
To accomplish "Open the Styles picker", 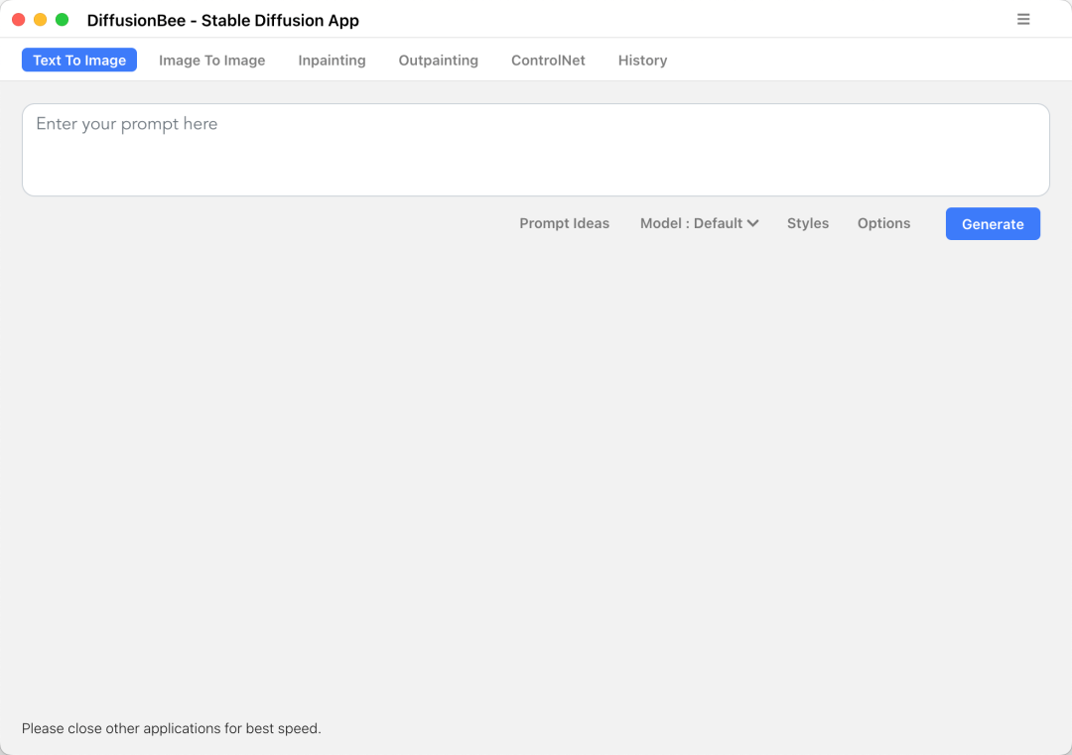I will [x=807, y=224].
